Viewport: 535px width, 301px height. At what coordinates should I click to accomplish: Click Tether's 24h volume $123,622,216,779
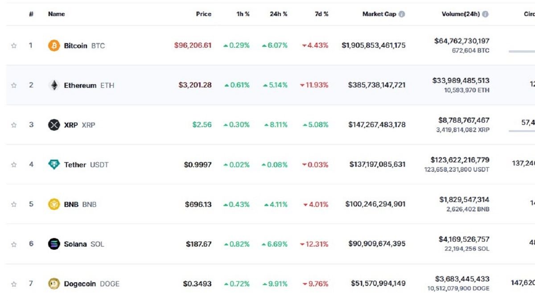click(x=460, y=160)
